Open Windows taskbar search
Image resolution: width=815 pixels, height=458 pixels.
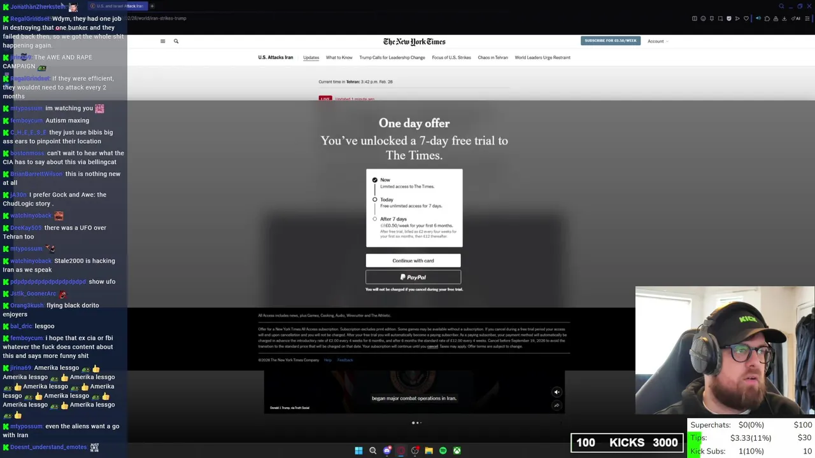pos(373,450)
